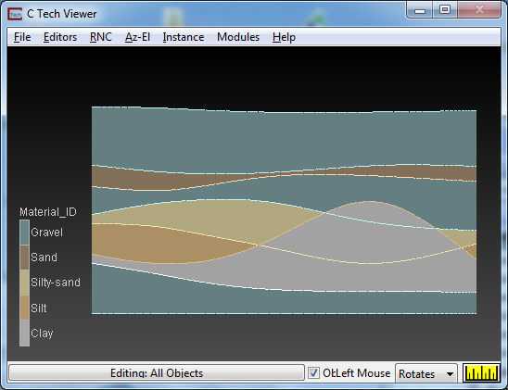Close the C Tech Viewer window
Viewport: 508px width, 390px height.
(479, 10)
